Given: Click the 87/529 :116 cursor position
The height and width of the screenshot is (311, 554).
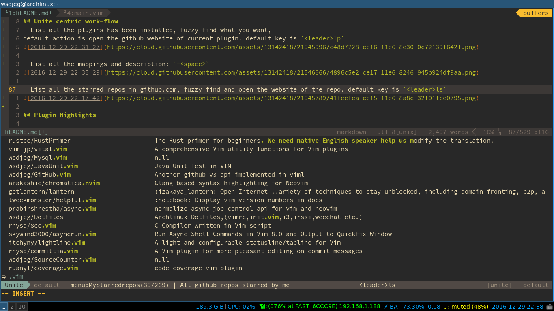Looking at the screenshot, I should pos(528,132).
